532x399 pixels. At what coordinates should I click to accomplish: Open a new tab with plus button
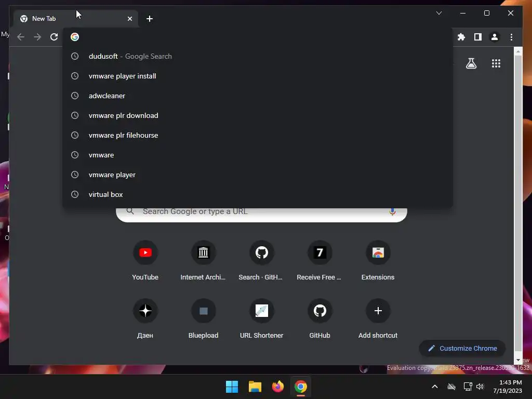(150, 19)
